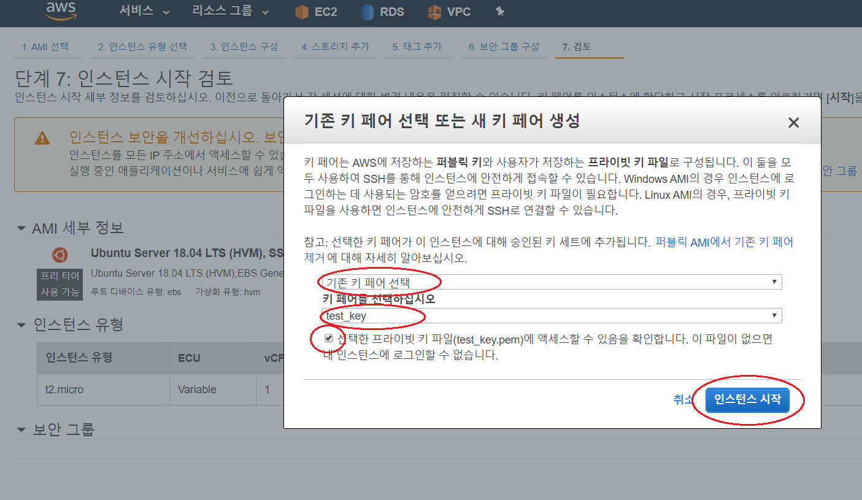The image size is (862, 500).
Task: Go to step 4. 스토리지 추가 tab
Action: coord(336,47)
